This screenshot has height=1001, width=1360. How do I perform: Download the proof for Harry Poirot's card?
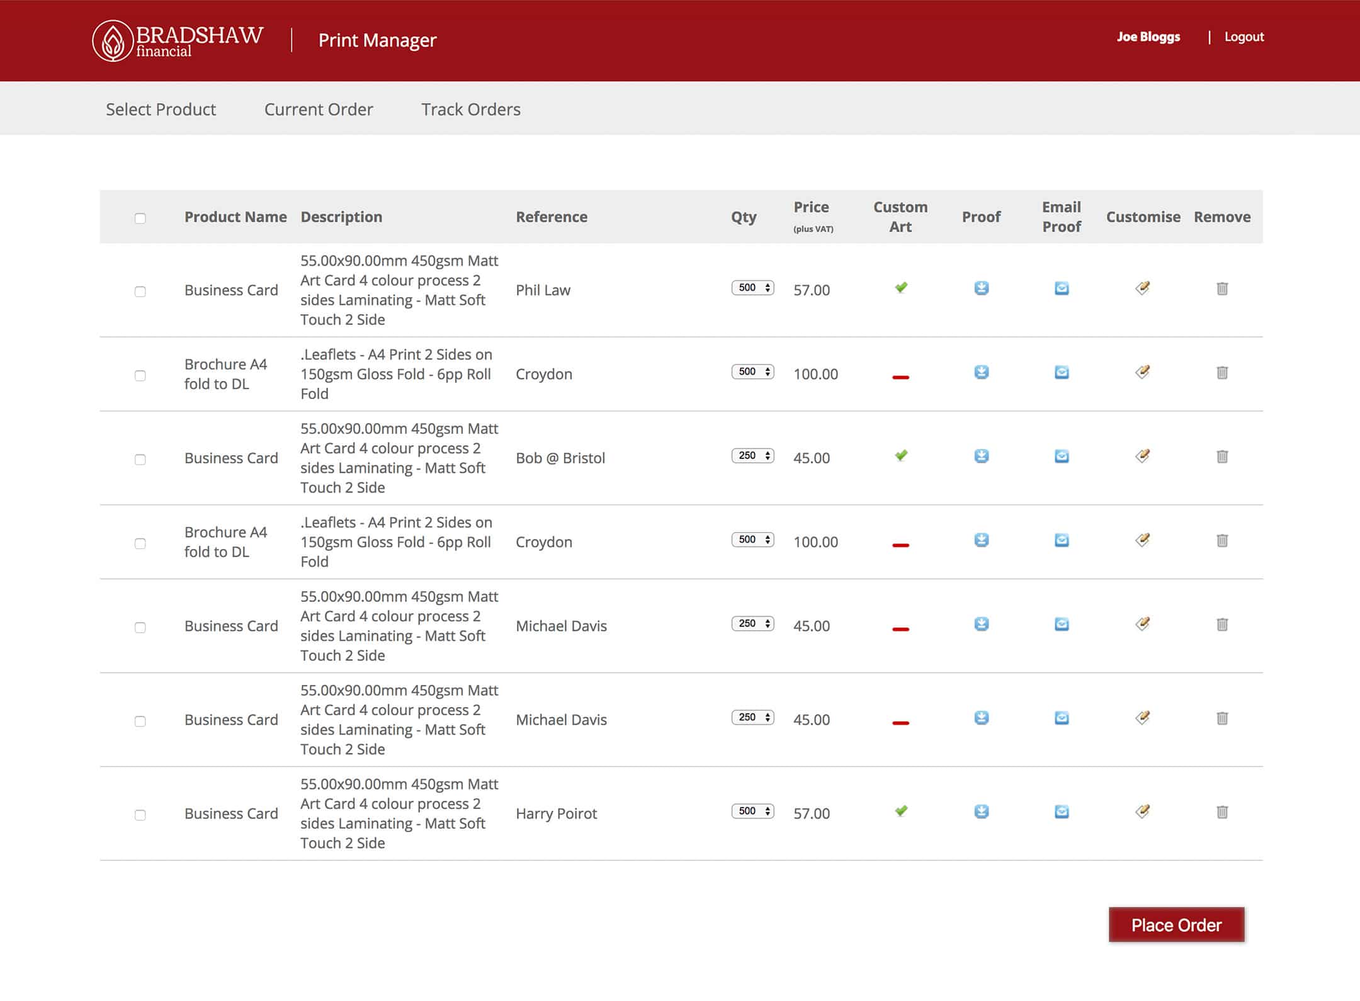pos(981,812)
